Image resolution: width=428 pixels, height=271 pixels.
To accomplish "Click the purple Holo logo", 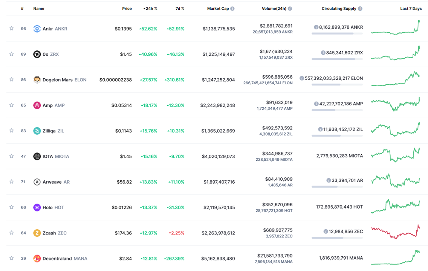I will tap(37, 207).
